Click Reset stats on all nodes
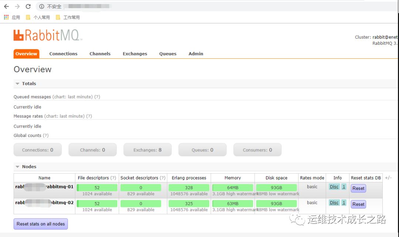Image resolution: width=399 pixels, height=237 pixels. pos(41,224)
